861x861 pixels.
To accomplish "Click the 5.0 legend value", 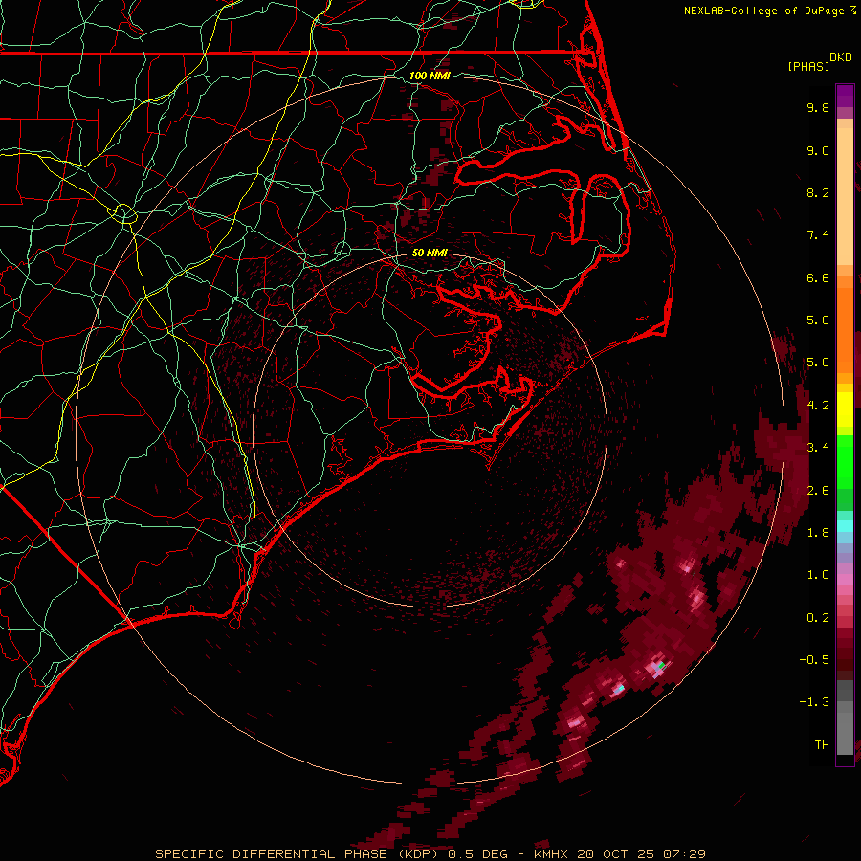I will pyautogui.click(x=818, y=363).
